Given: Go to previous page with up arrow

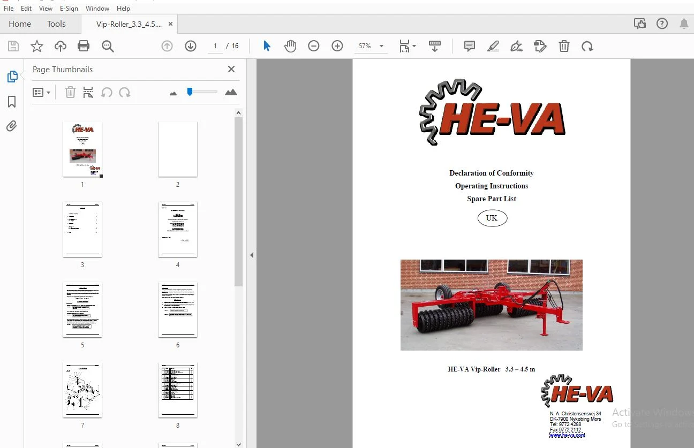Looking at the screenshot, I should [167, 46].
